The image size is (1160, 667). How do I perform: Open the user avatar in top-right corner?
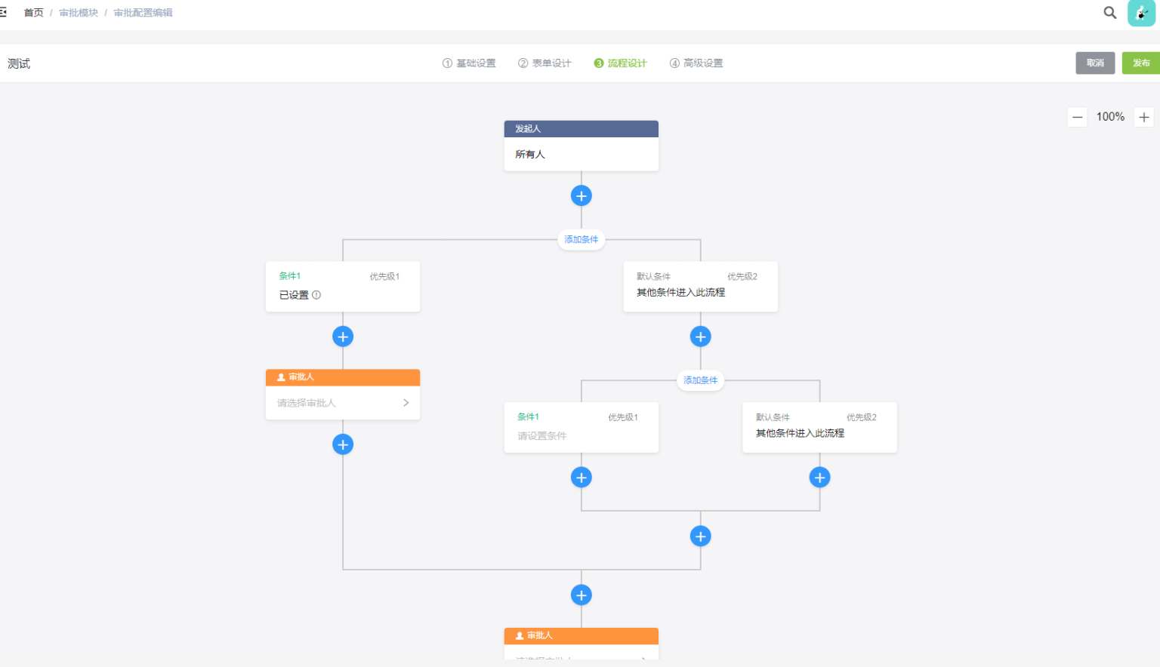point(1141,13)
